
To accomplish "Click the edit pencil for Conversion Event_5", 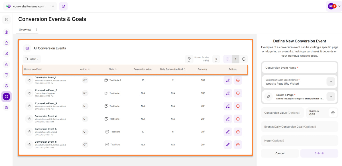I will pos(228,132).
